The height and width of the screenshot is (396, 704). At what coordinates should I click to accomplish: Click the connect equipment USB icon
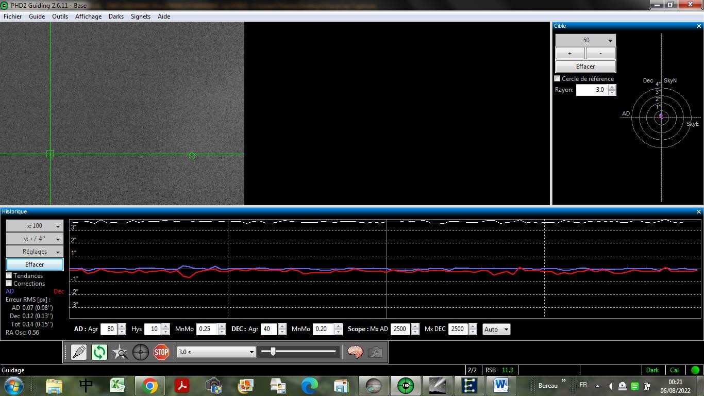pos(79,352)
